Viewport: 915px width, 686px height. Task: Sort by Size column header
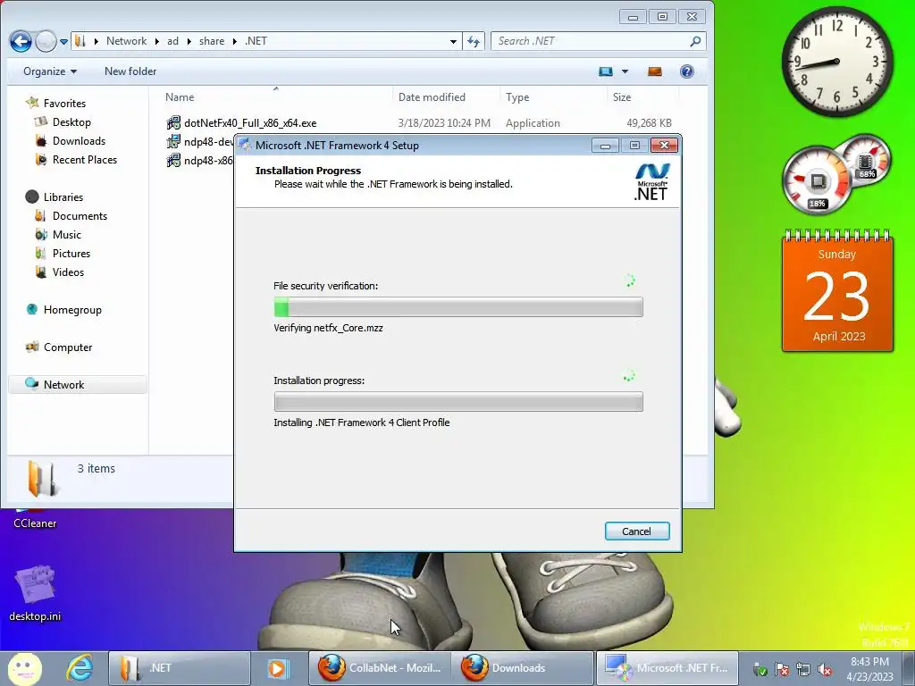(x=622, y=96)
